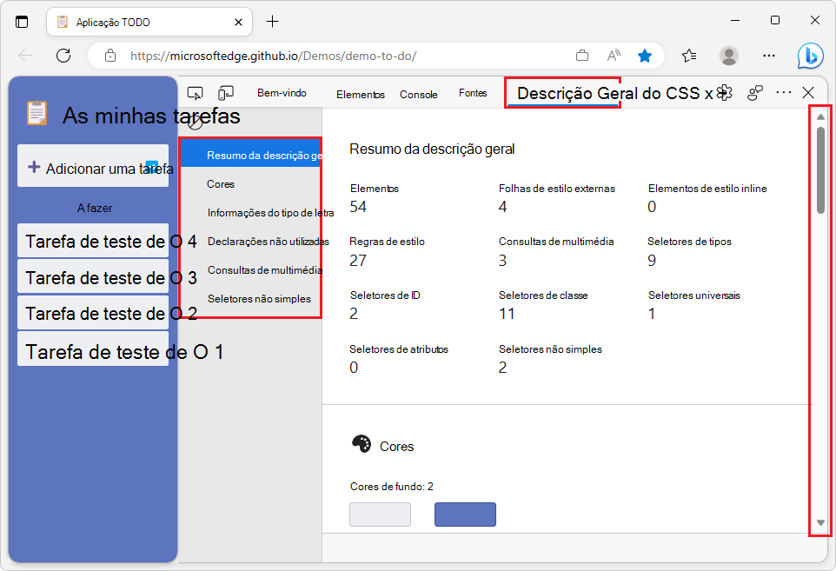Select the inspect element tool in DevTools
Image resolution: width=836 pixels, height=571 pixels.
[196, 91]
